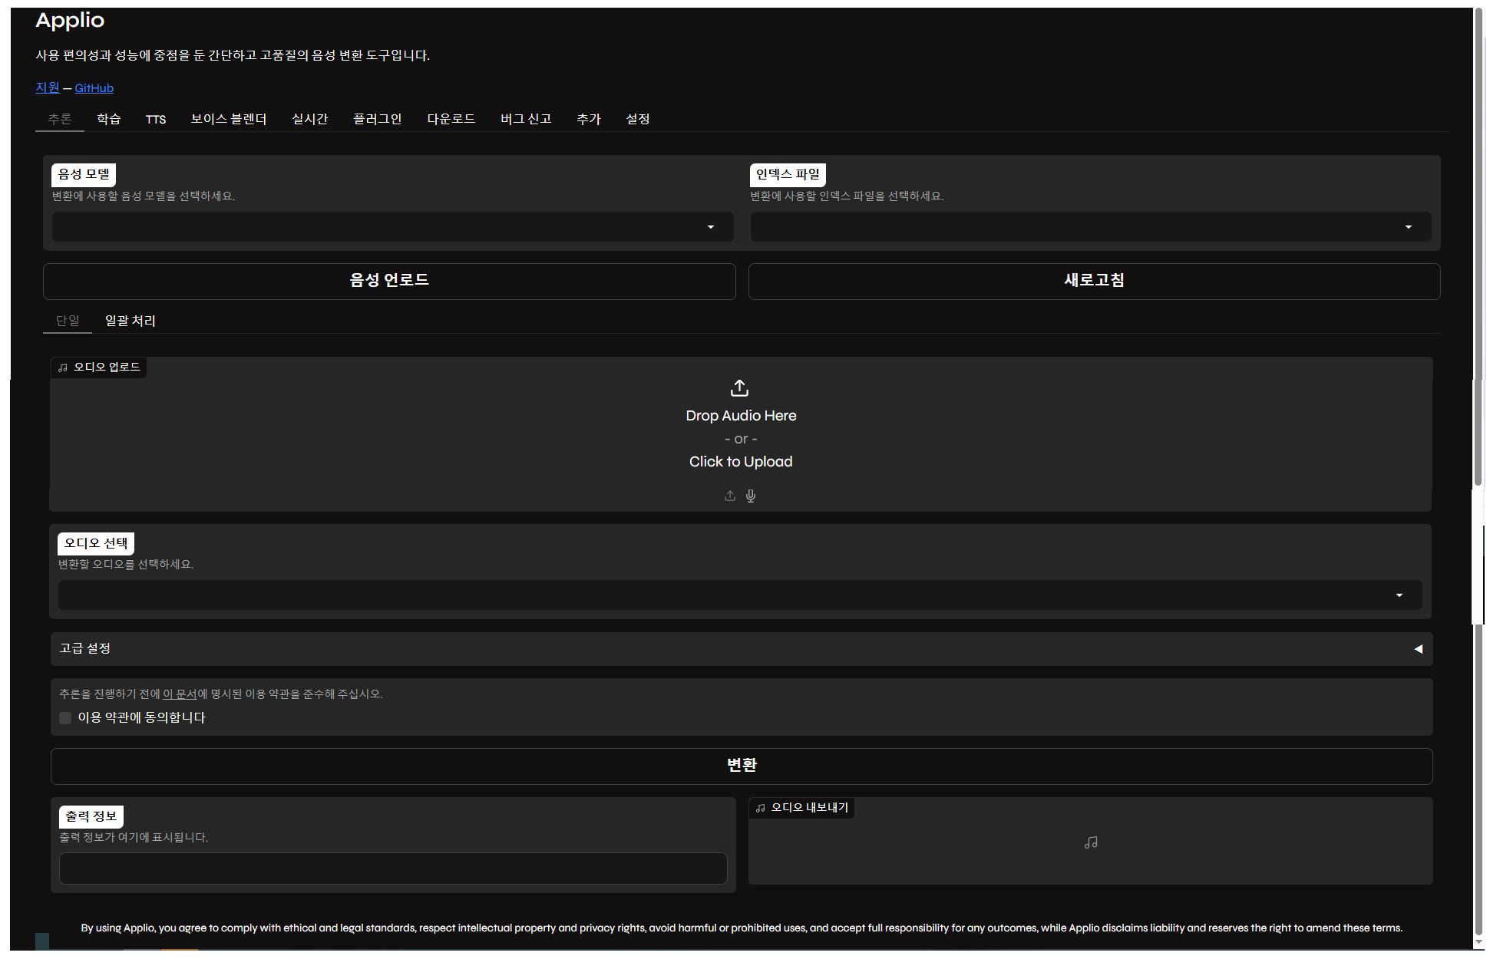Go to the 설정 tab
The width and height of the screenshot is (1490, 969).
click(x=638, y=119)
